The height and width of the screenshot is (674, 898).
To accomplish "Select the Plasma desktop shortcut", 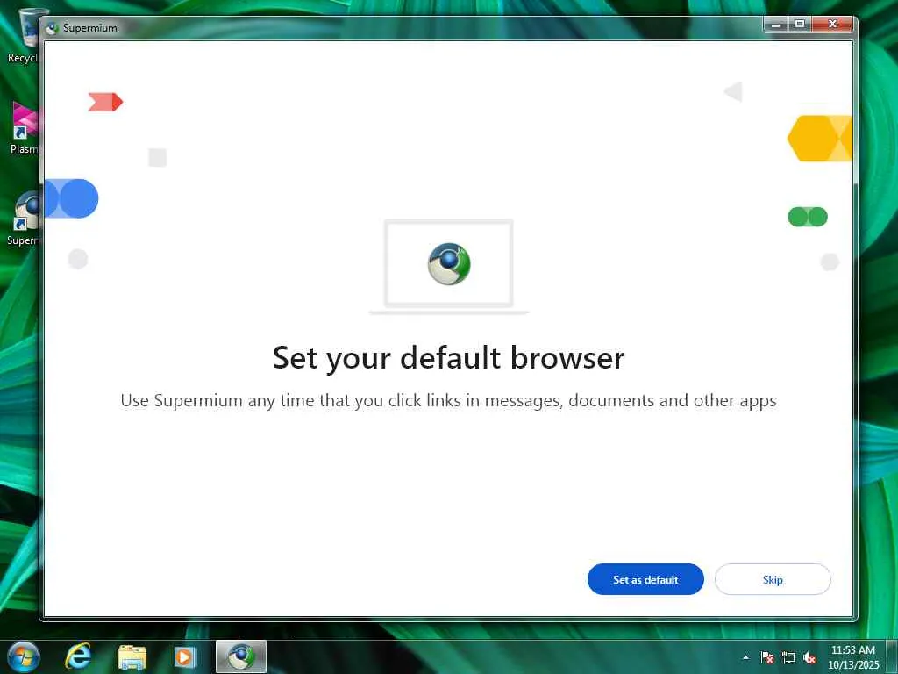I will tap(23, 128).
